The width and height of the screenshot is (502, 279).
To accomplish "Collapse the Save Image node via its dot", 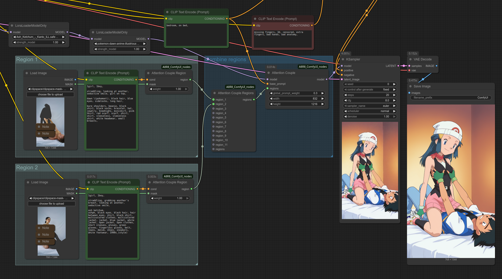I will (411, 86).
